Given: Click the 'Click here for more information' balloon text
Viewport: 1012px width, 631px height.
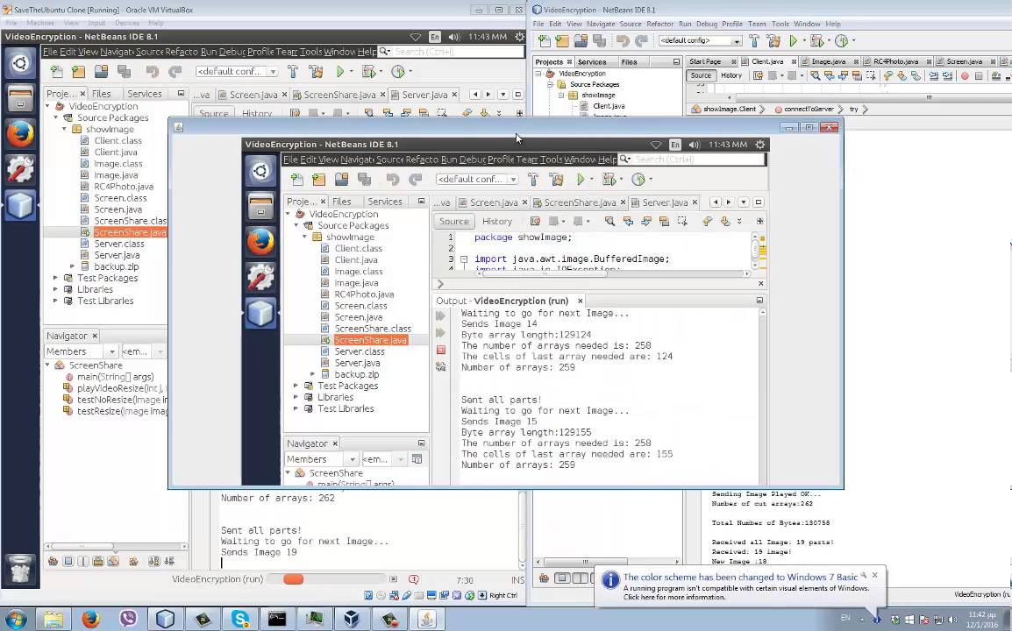Looking at the screenshot, I should pyautogui.click(x=673, y=598).
